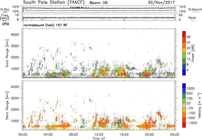This screenshot has height=140, width=202.
Task: Click the '-1000' tick on the Velocity color bar
Action: 192,123
